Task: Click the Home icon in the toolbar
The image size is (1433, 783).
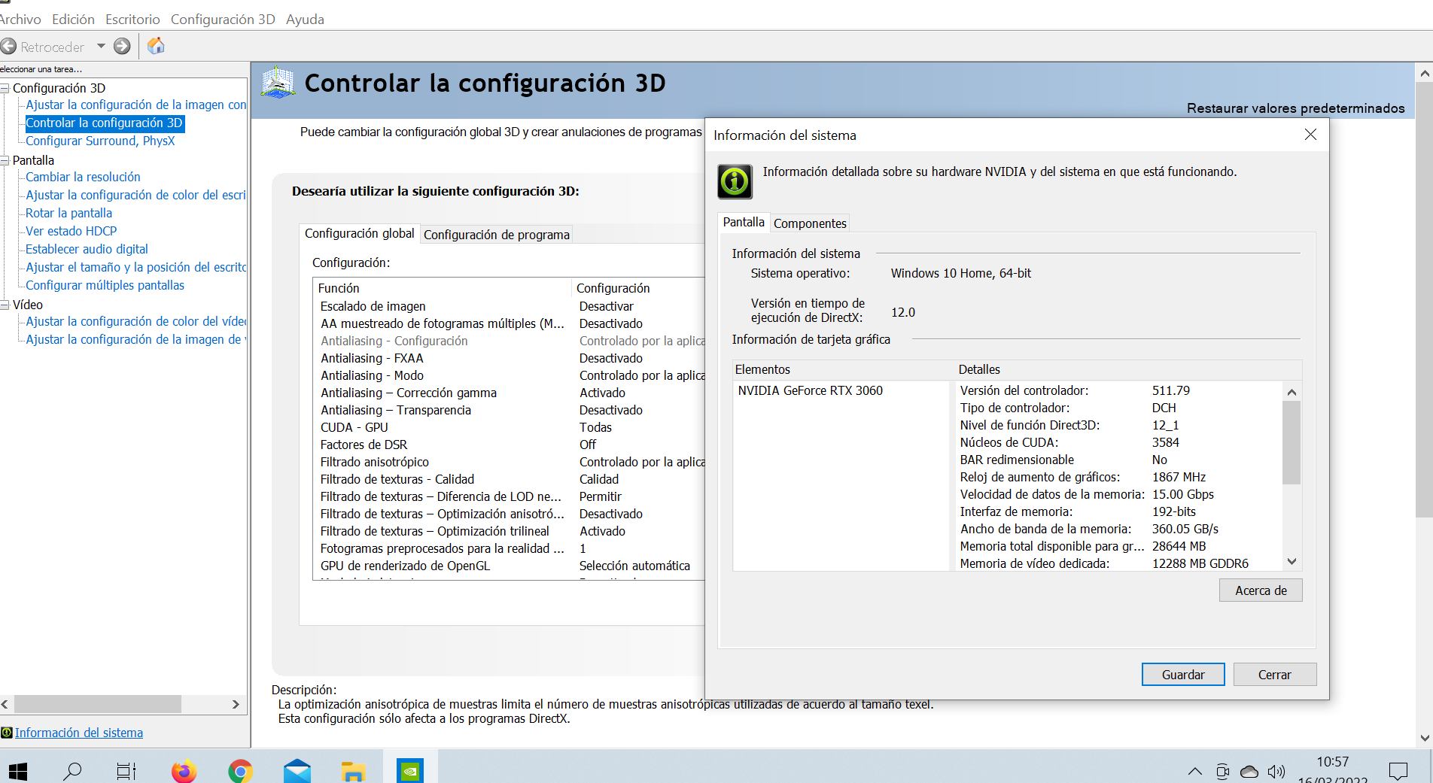Action: pyautogui.click(x=156, y=47)
